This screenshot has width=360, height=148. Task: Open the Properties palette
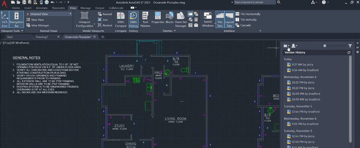pyautogui.click(x=158, y=18)
